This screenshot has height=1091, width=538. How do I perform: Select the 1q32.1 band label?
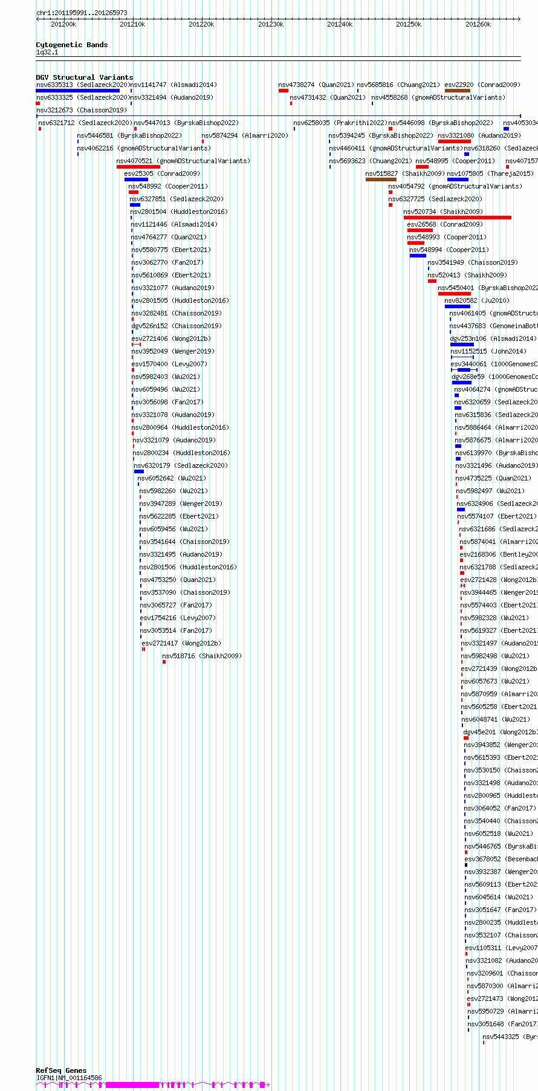[x=47, y=53]
